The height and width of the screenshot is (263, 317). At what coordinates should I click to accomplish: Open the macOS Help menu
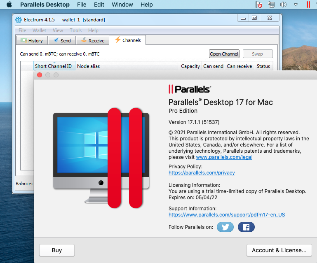click(147, 5)
